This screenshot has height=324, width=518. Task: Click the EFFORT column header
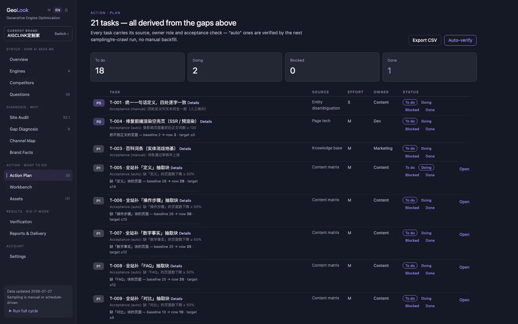355,92
